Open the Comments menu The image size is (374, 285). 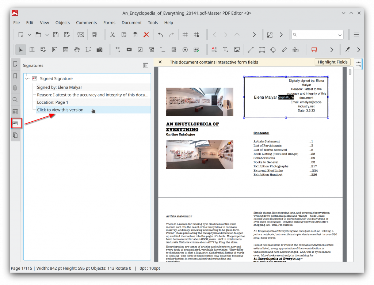point(86,23)
